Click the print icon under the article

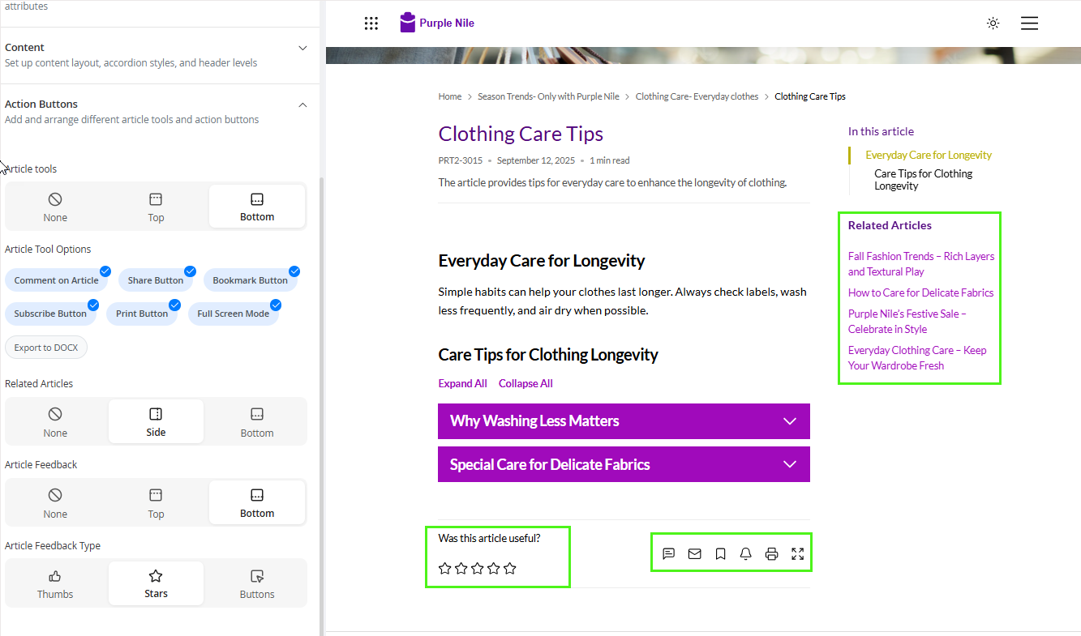[772, 554]
